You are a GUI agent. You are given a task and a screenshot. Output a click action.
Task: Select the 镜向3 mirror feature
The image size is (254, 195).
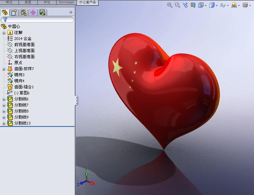(16, 75)
